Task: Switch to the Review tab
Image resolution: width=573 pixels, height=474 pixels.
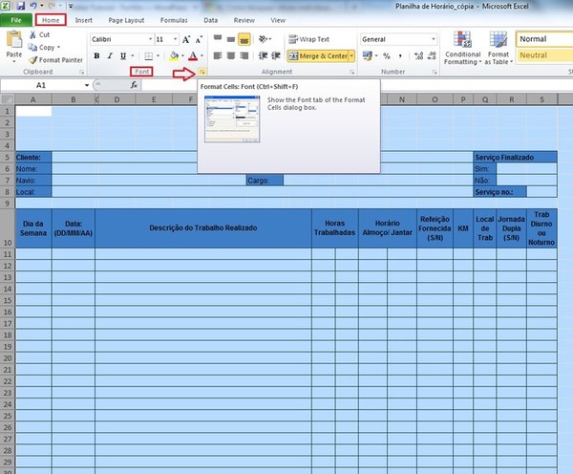Action: 244,20
